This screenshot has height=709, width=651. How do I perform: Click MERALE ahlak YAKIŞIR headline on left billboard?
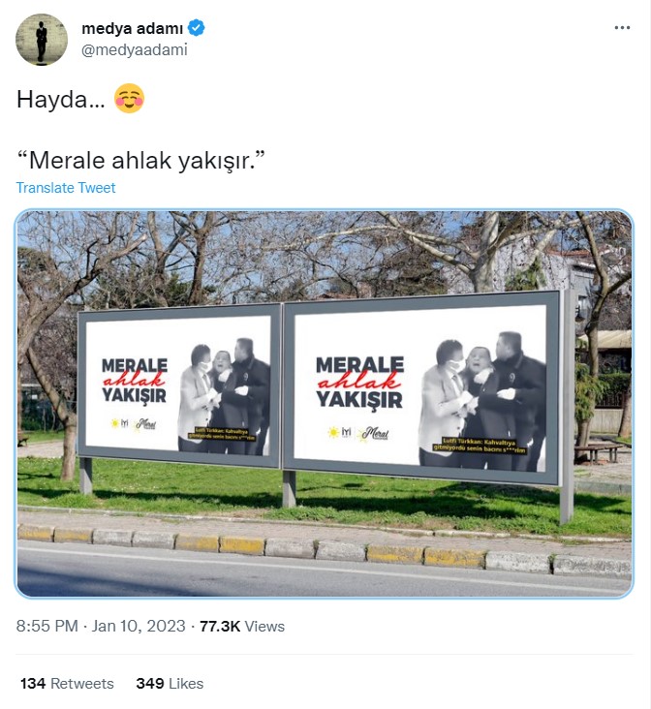[134, 381]
